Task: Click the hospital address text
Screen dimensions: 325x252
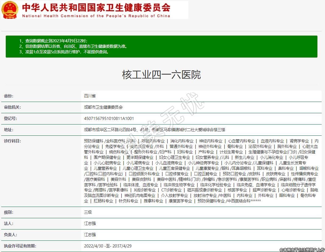Action: 155,130
